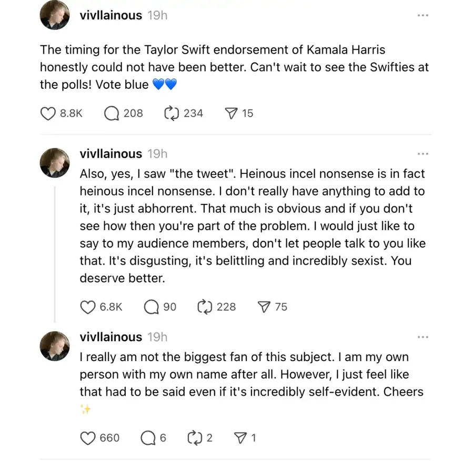The image size is (452, 461).
Task: Repost the post showing 234 reposts
Action: (x=172, y=114)
